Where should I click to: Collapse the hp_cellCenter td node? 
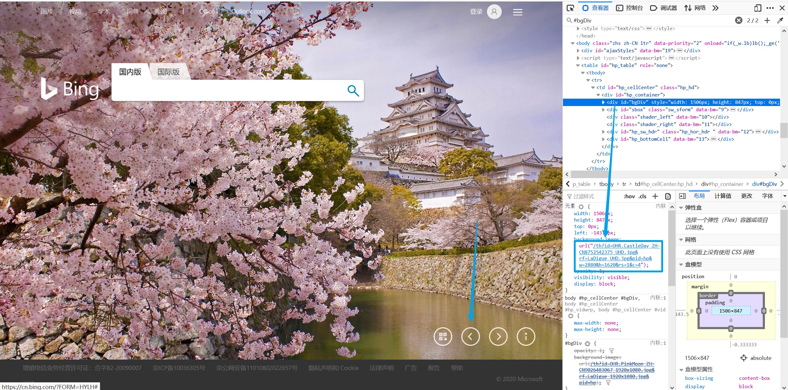point(593,88)
